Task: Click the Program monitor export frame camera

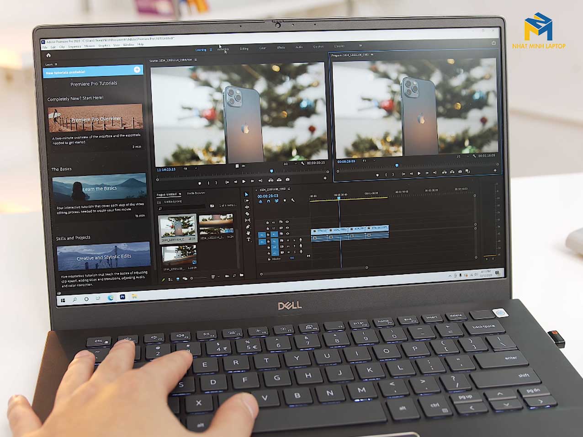Action: (460, 172)
